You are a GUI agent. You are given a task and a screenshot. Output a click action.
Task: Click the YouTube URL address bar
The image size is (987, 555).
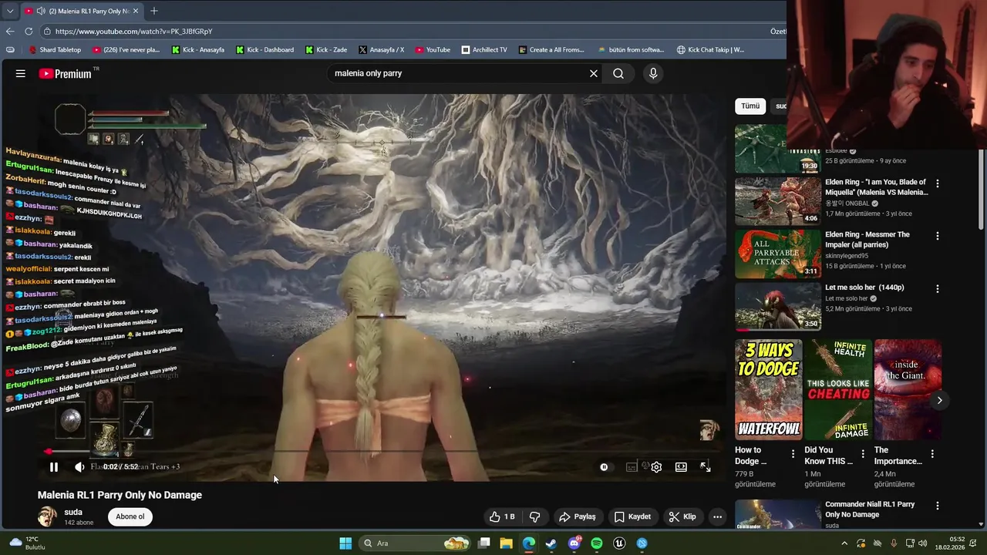pyautogui.click(x=401, y=31)
